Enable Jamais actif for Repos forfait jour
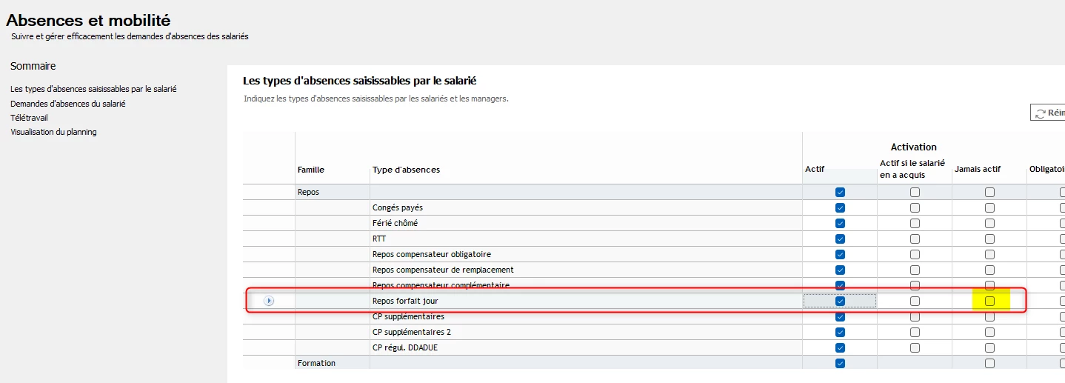Viewport: 1065px width, 383px height. [989, 301]
